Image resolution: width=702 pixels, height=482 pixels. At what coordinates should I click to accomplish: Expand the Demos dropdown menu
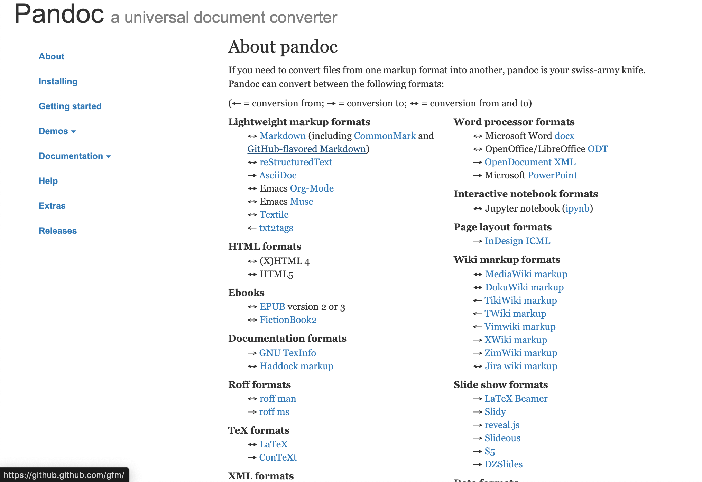(57, 131)
